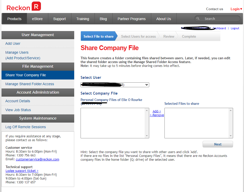The width and height of the screenshot is (244, 192).
Task: Click the 'Phone: 1300 756 663' text
Action: click(x=21, y=155)
